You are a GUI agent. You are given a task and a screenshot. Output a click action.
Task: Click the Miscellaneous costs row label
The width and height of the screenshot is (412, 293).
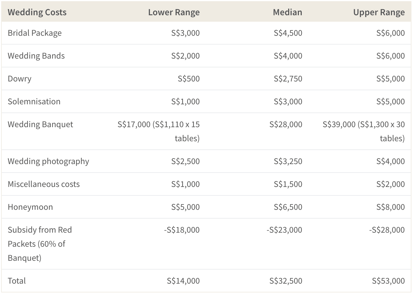tap(44, 184)
